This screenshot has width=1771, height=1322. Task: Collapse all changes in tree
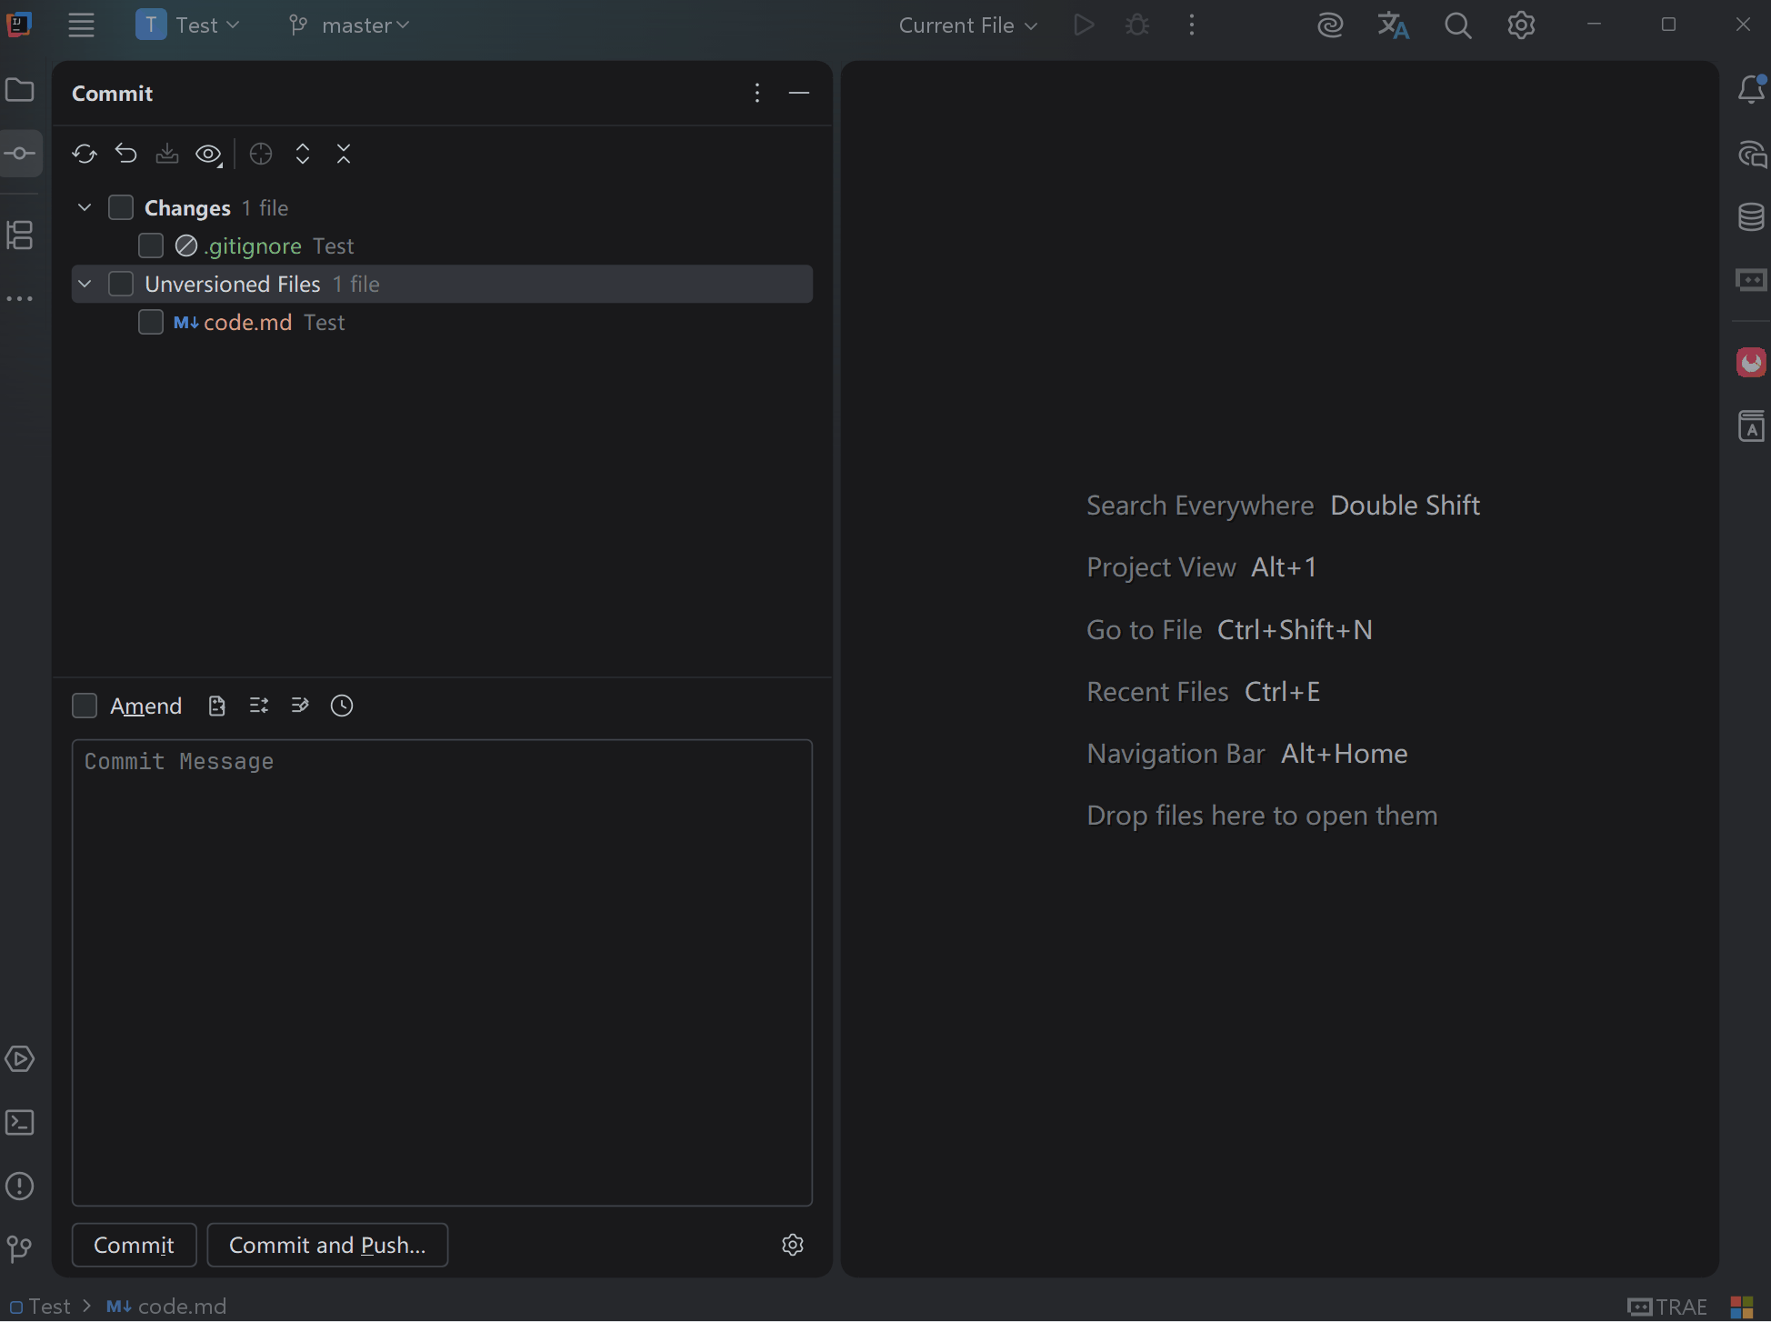click(344, 154)
